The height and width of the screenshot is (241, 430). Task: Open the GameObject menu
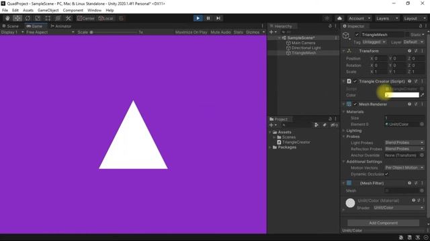48,10
